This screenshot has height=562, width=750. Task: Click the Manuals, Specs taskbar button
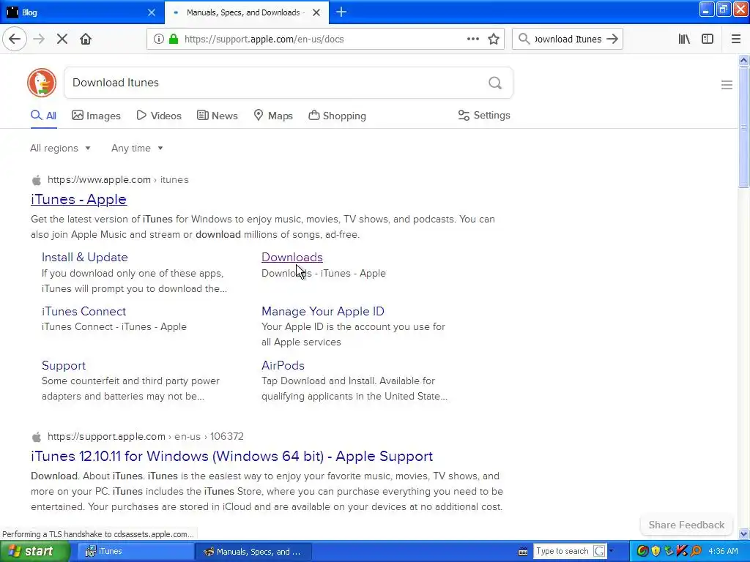(253, 552)
